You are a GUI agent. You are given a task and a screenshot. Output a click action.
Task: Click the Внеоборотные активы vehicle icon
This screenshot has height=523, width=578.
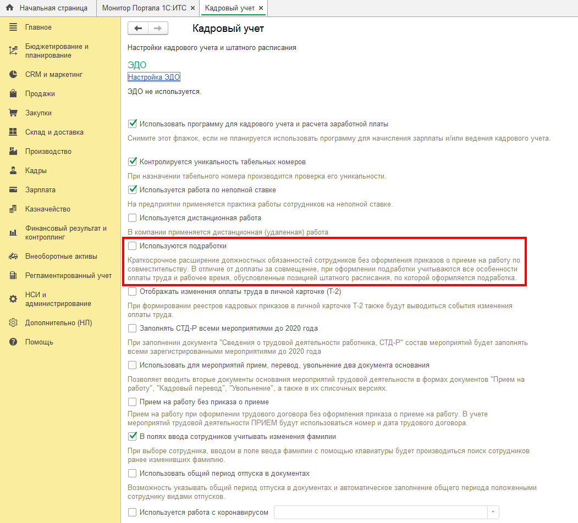click(13, 256)
